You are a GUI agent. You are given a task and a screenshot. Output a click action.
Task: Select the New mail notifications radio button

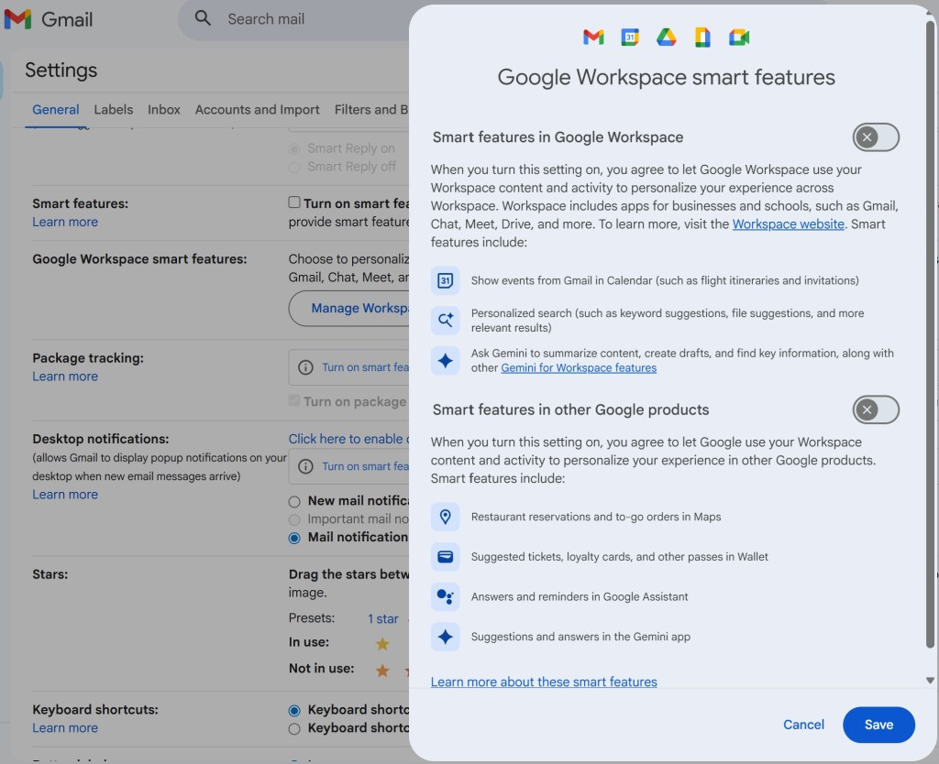(294, 501)
